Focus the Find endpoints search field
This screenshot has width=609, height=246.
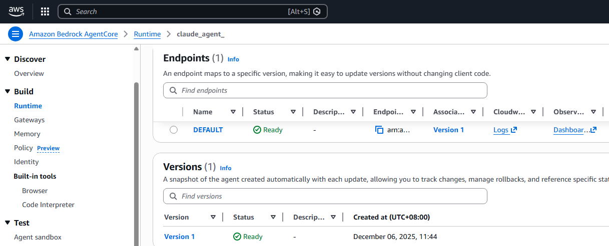[x=325, y=90]
